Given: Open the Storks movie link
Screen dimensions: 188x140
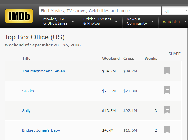Looking at the screenshot, I should [28, 91].
